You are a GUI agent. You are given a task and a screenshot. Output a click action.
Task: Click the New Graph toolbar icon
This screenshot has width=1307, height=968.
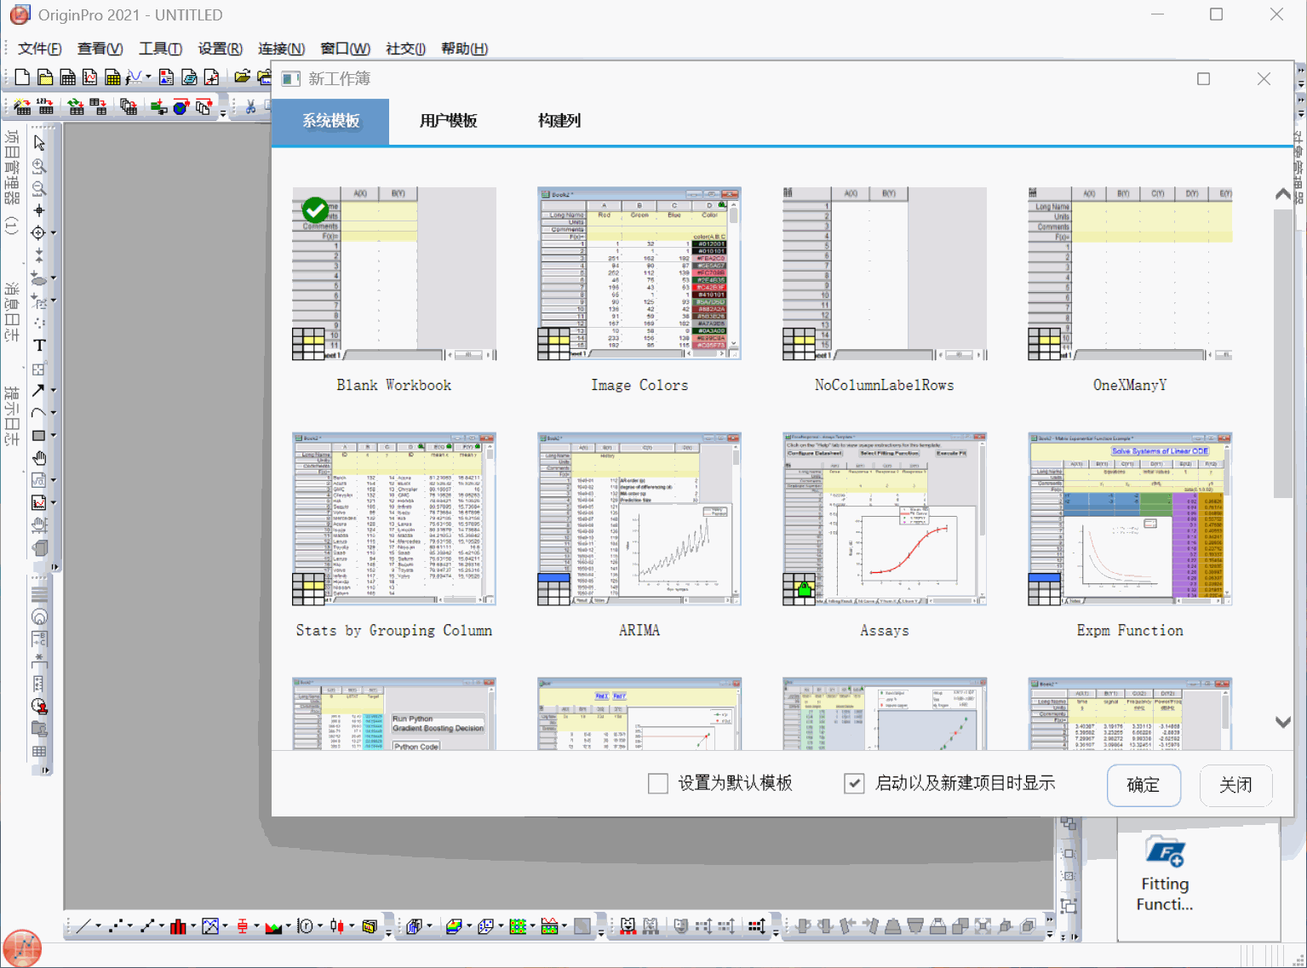89,77
